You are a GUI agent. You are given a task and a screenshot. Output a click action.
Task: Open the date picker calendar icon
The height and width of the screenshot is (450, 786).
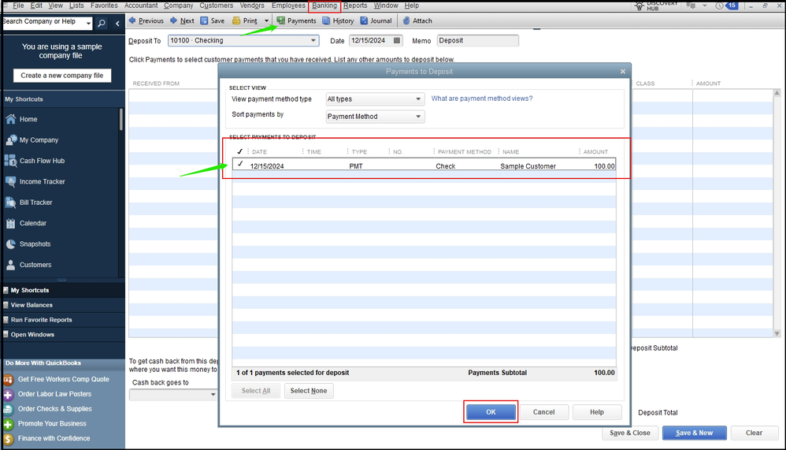coord(397,41)
